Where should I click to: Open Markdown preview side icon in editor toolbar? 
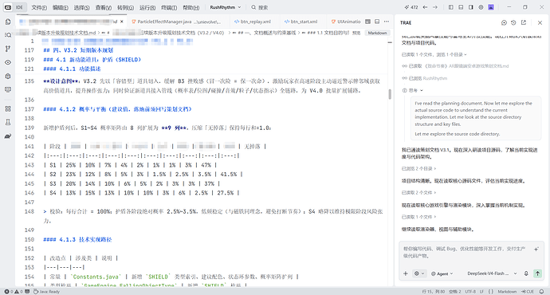[x=367, y=22]
